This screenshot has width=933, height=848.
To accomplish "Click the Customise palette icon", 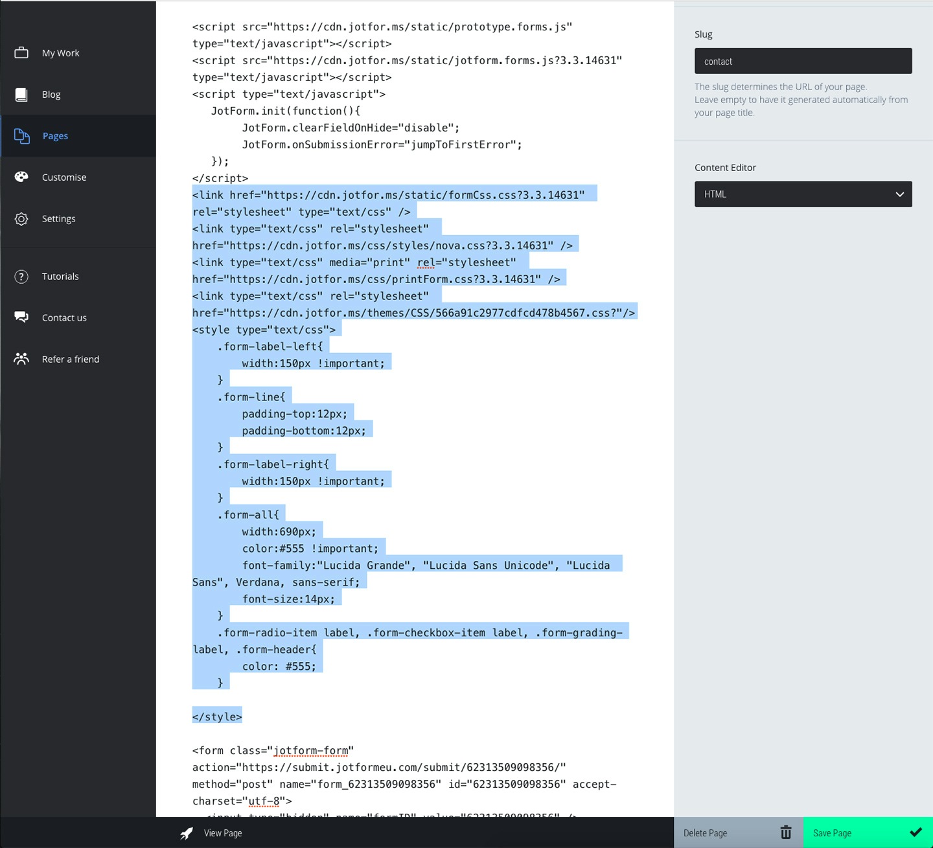I will [21, 177].
